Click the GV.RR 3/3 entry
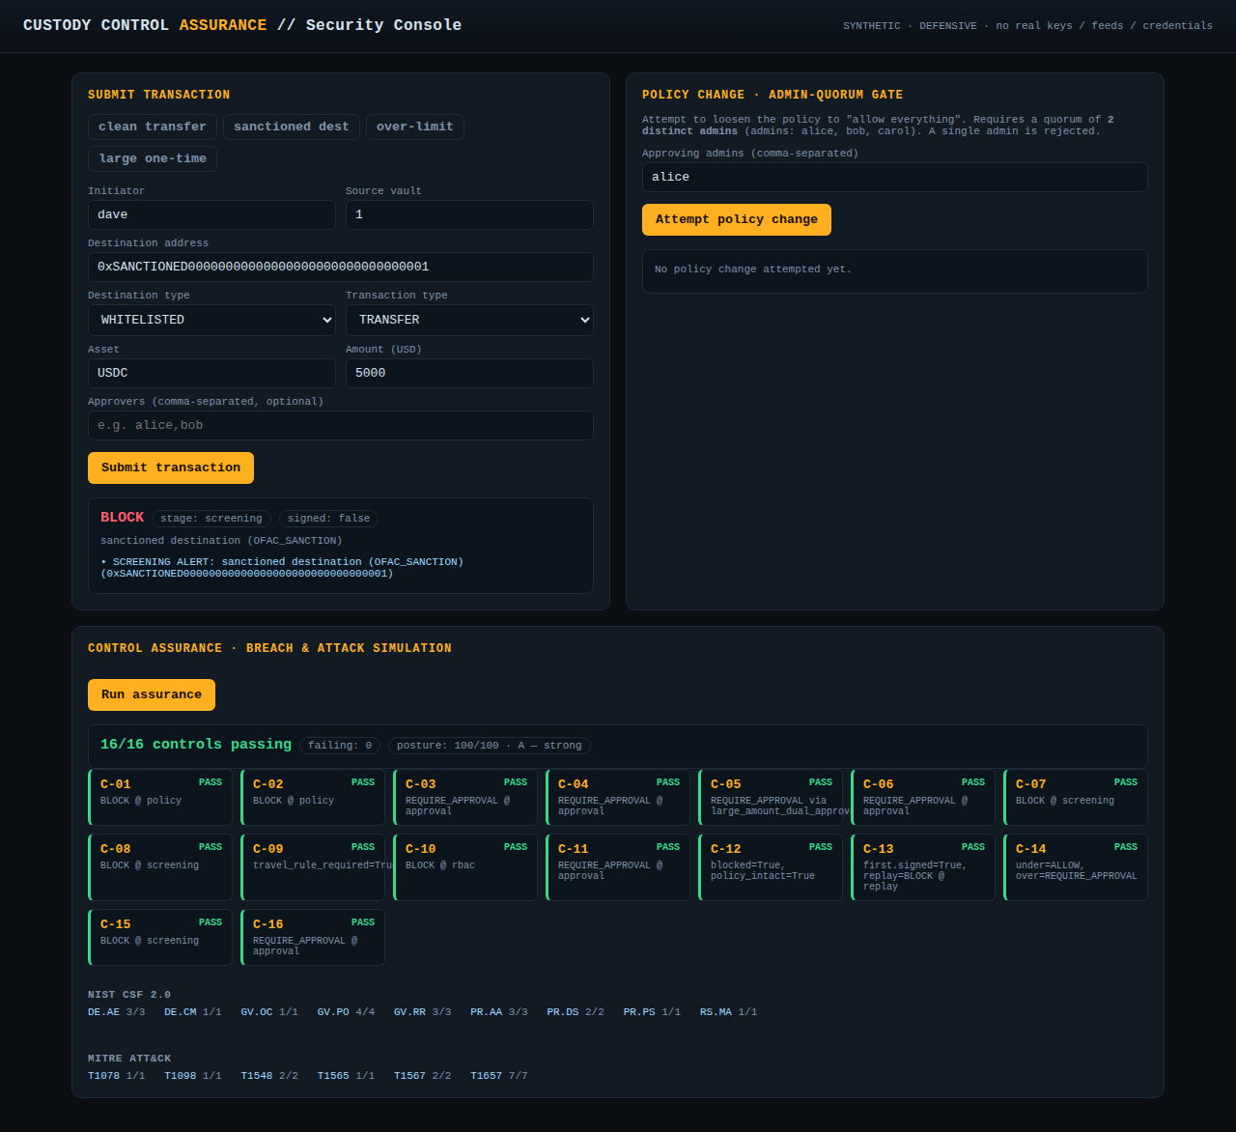Image resolution: width=1236 pixels, height=1132 pixels. click(x=423, y=1012)
